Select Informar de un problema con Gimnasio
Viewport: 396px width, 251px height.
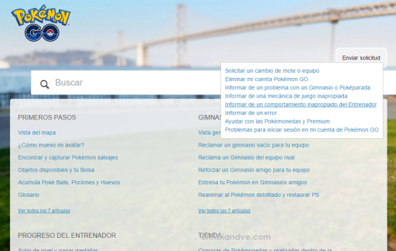pos(298,87)
